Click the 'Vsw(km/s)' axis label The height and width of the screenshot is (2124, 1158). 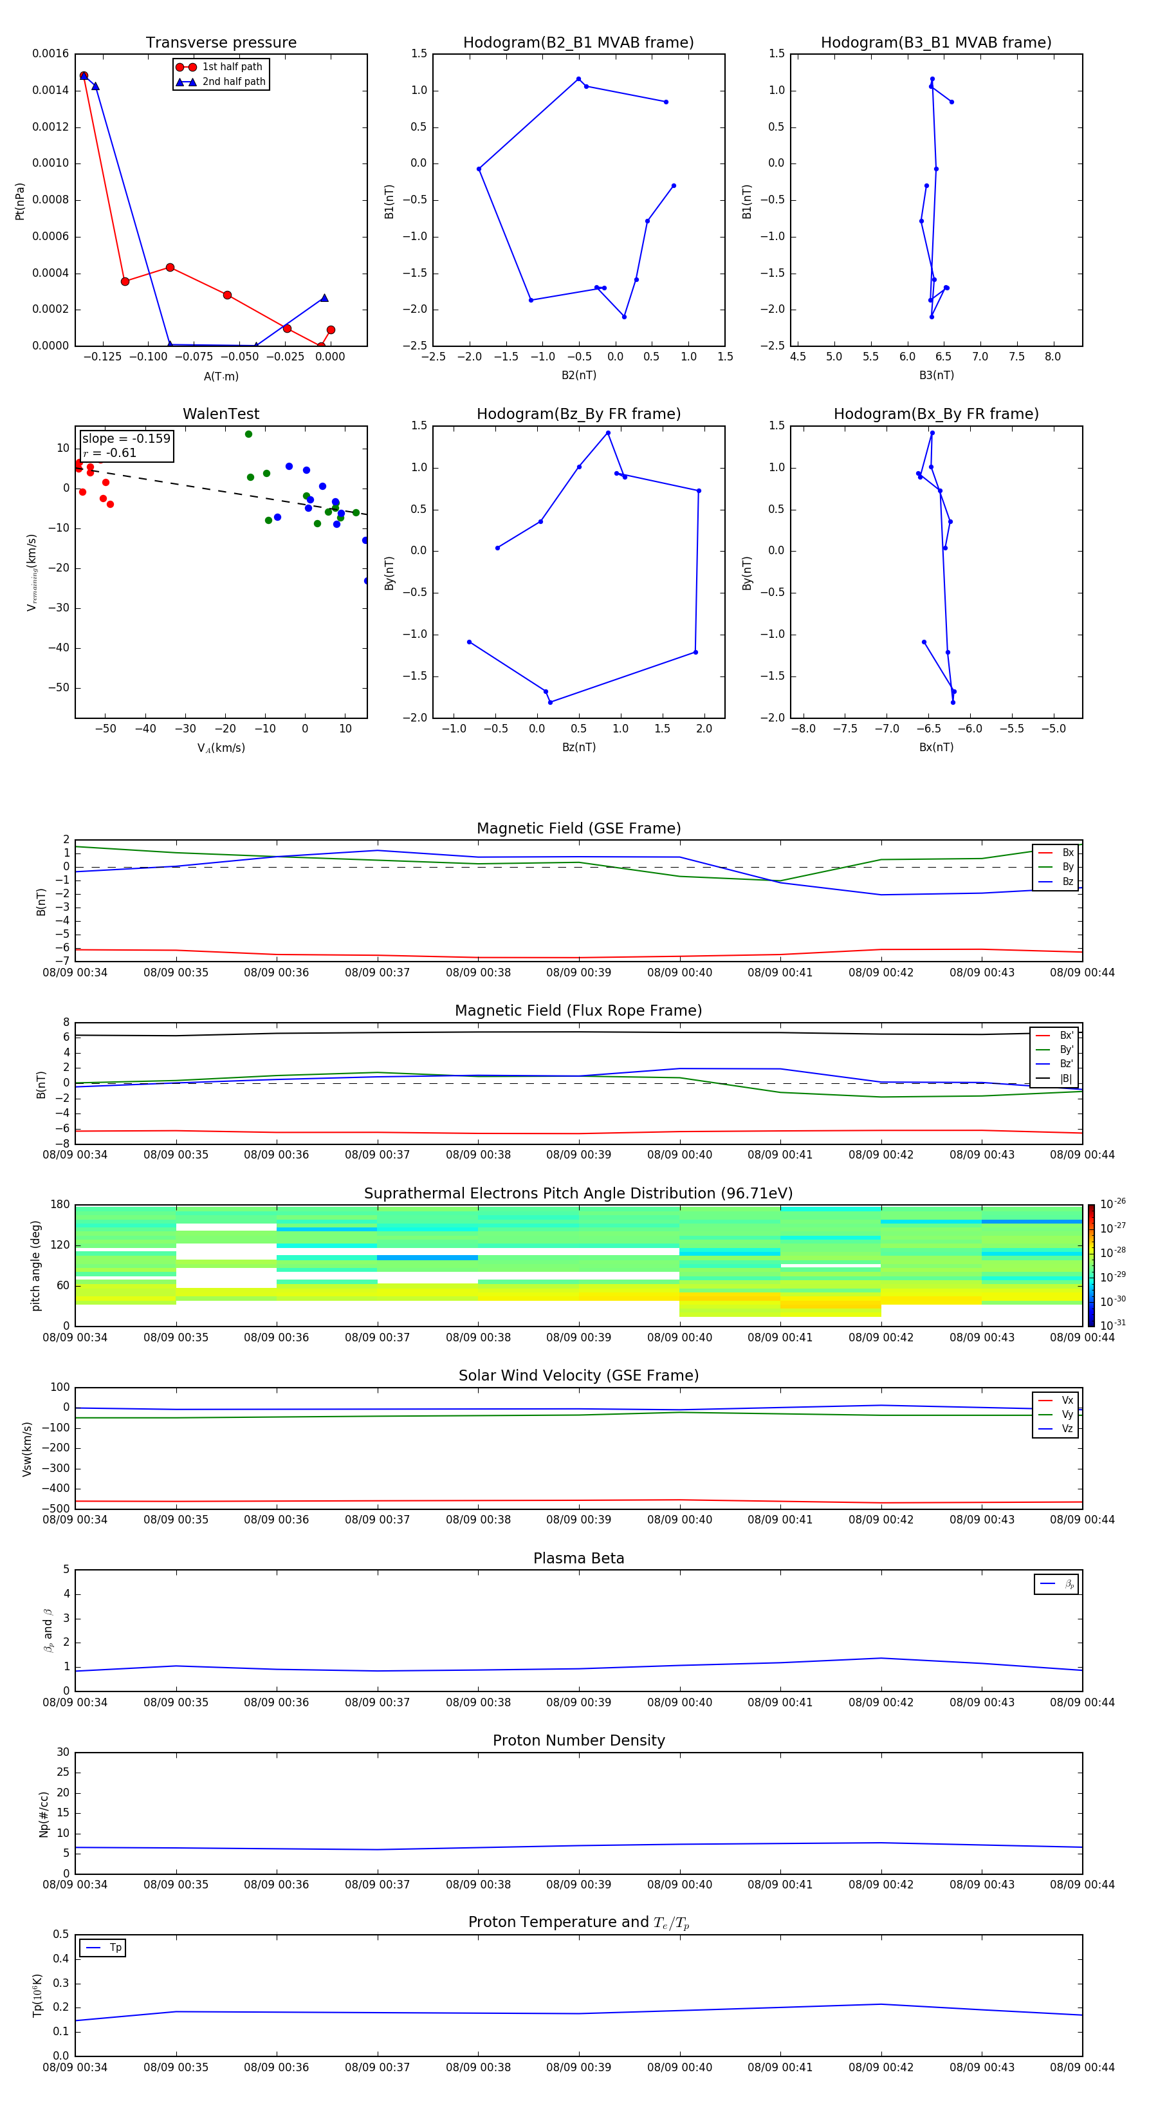pos(27,1449)
